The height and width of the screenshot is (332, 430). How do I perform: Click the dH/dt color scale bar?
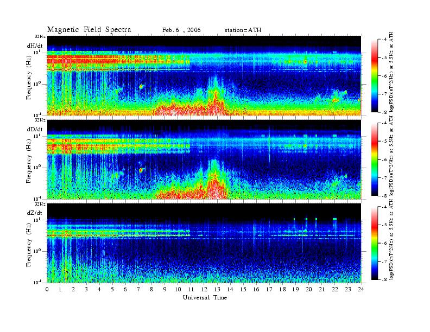(375, 76)
